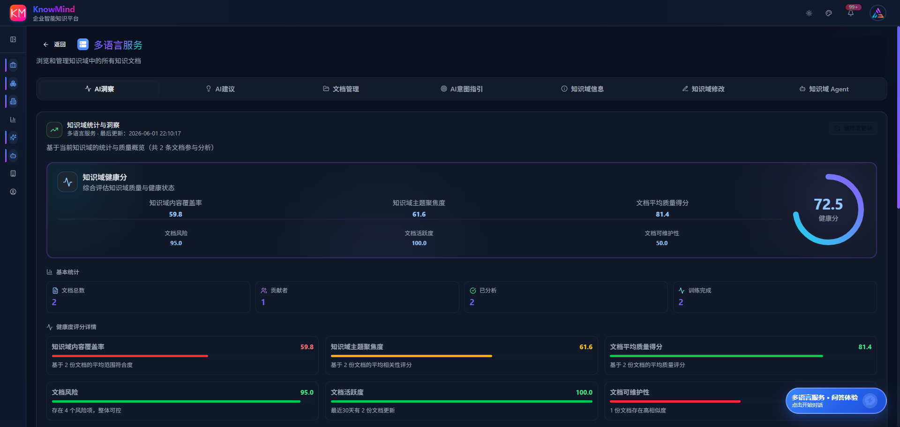Click the green 文档活跃度 progress bar
Screen dimensions: 900x427
[x=462, y=402]
